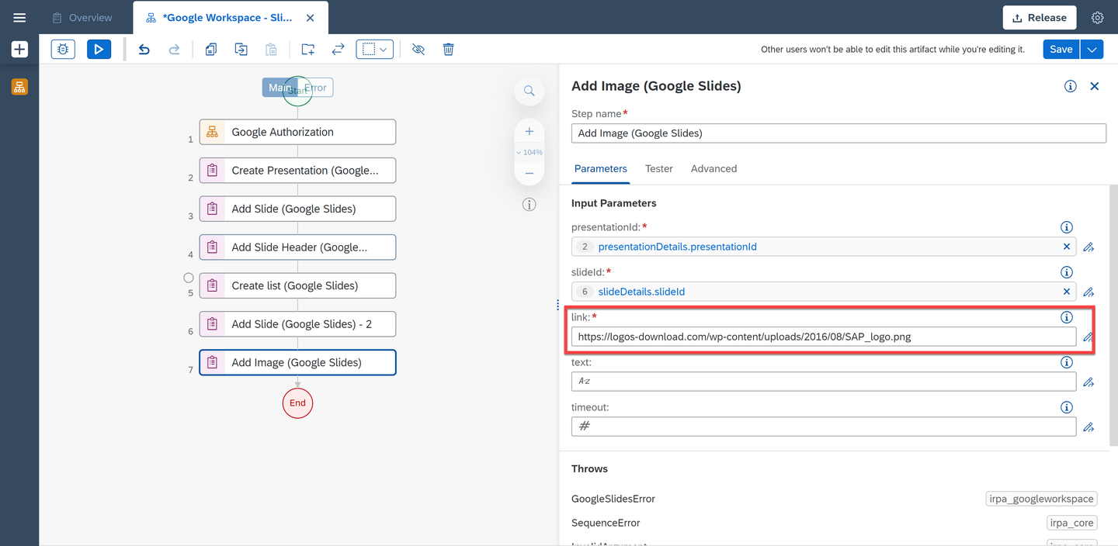Show info for link parameter
This screenshot has width=1118, height=546.
coord(1067,317)
